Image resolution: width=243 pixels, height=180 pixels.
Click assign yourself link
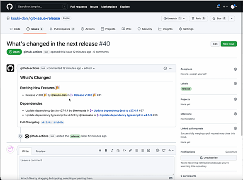pos(199,74)
